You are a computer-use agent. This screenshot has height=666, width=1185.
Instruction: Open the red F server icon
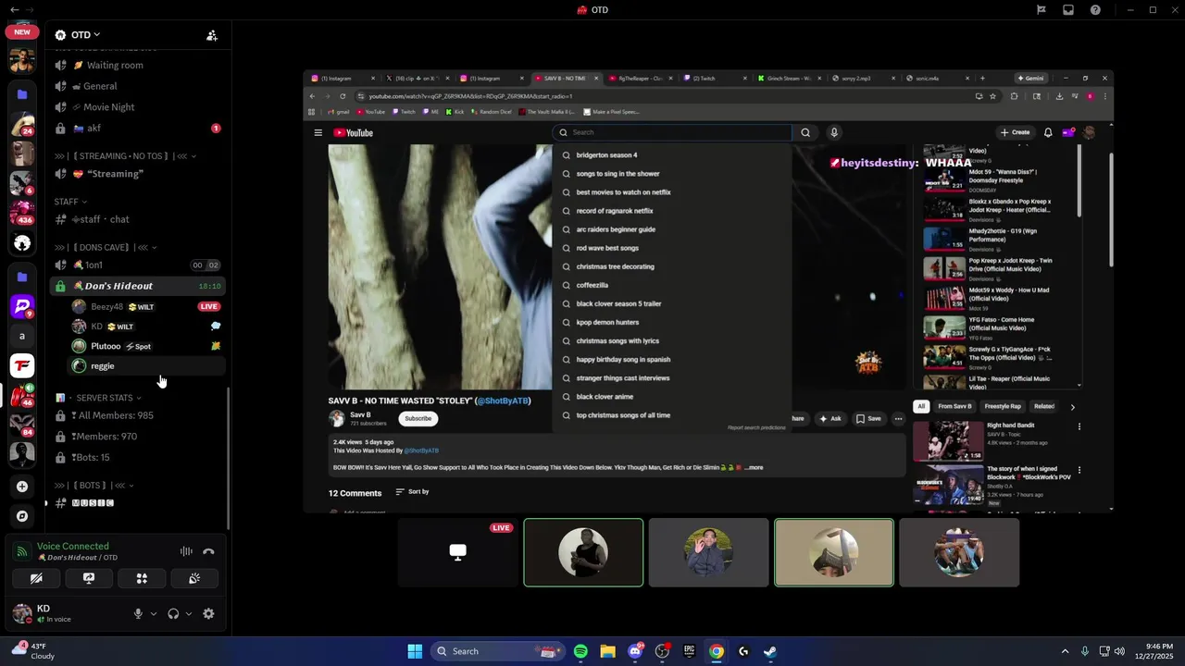click(x=22, y=365)
